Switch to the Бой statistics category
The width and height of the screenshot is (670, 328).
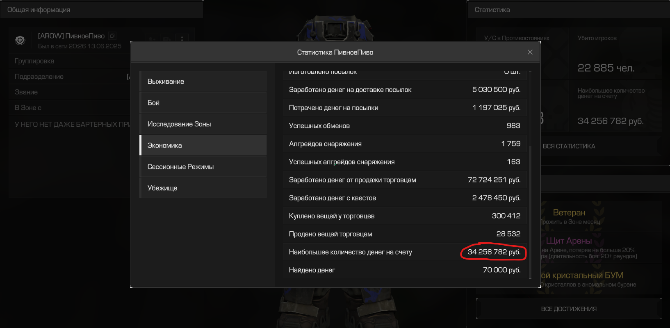(203, 102)
